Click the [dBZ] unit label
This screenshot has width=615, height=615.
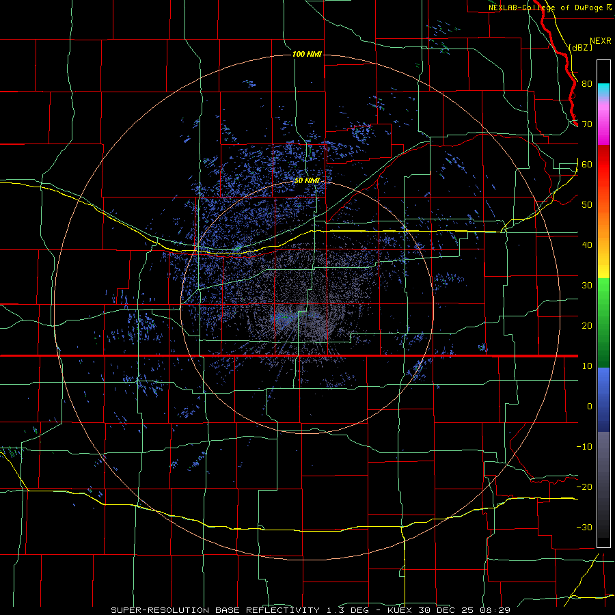coord(580,47)
